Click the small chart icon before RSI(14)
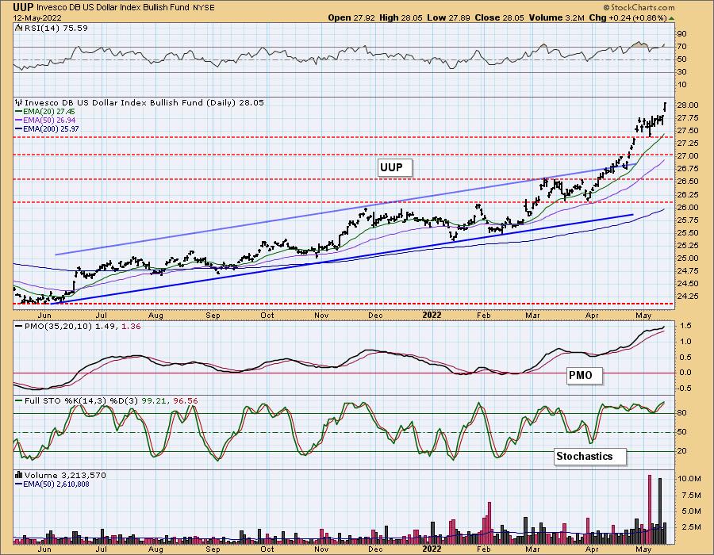Screen dimensions: 714x555 tap(18, 28)
